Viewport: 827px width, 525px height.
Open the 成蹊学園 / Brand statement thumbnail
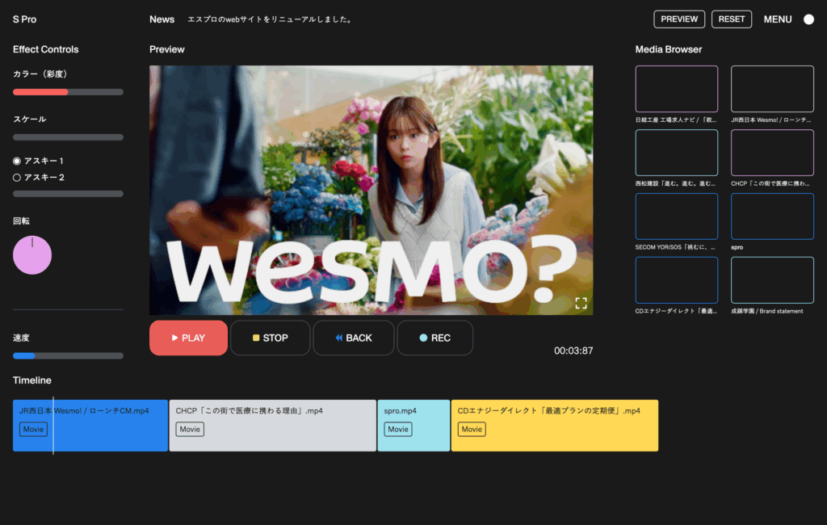coord(772,280)
